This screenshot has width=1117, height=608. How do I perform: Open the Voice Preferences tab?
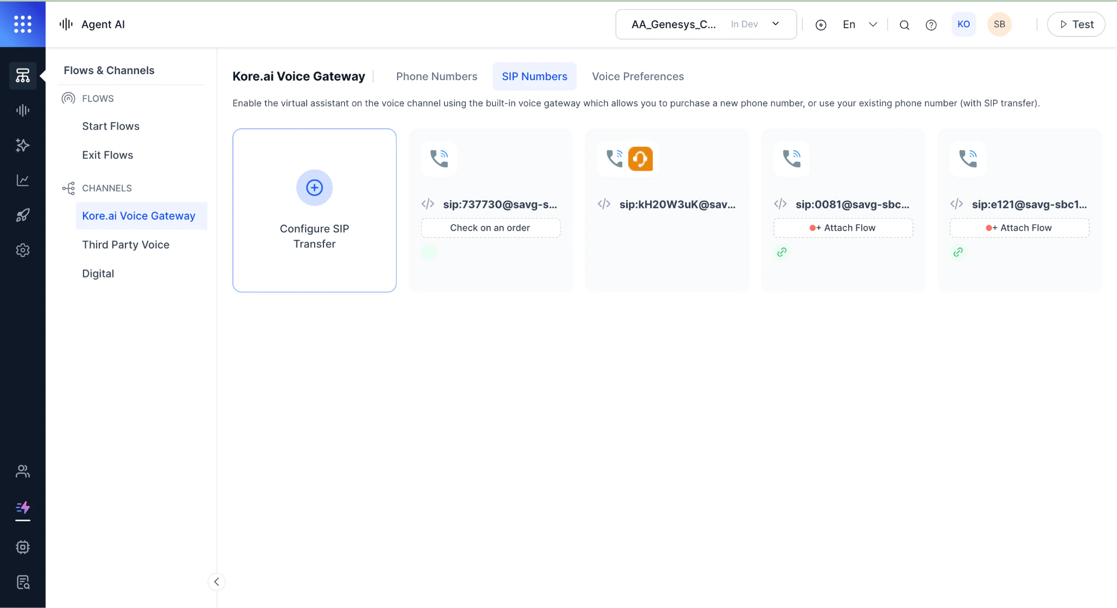click(x=638, y=76)
